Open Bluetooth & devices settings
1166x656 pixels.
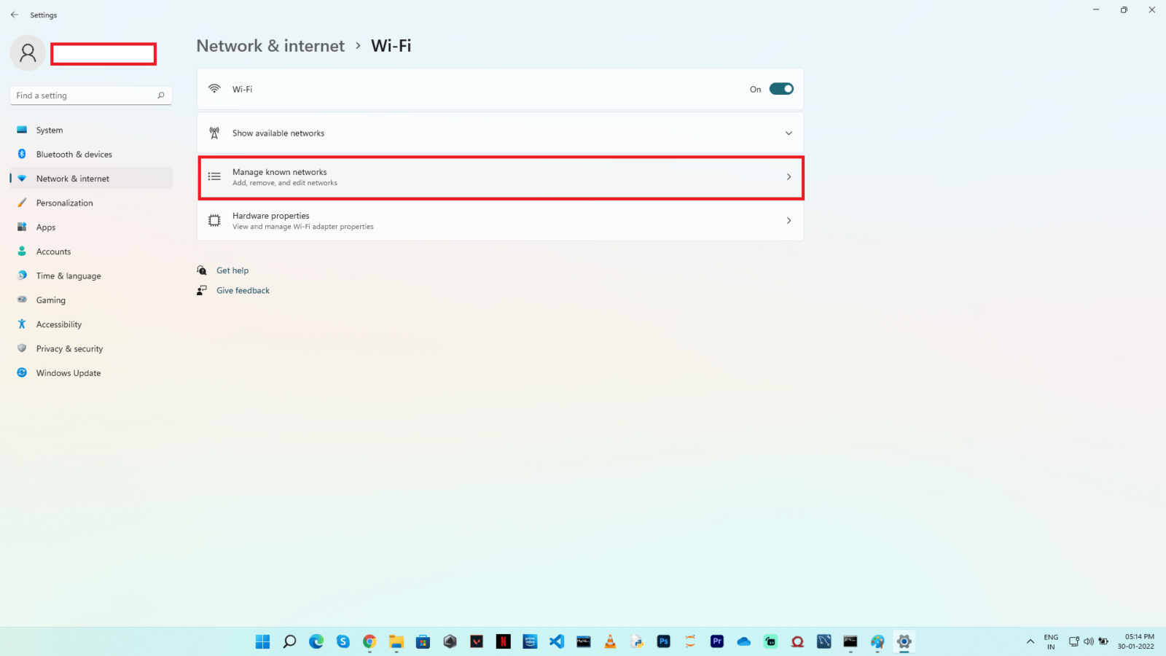point(22,154)
